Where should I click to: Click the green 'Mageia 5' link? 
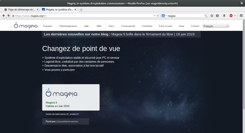(x=51, y=102)
